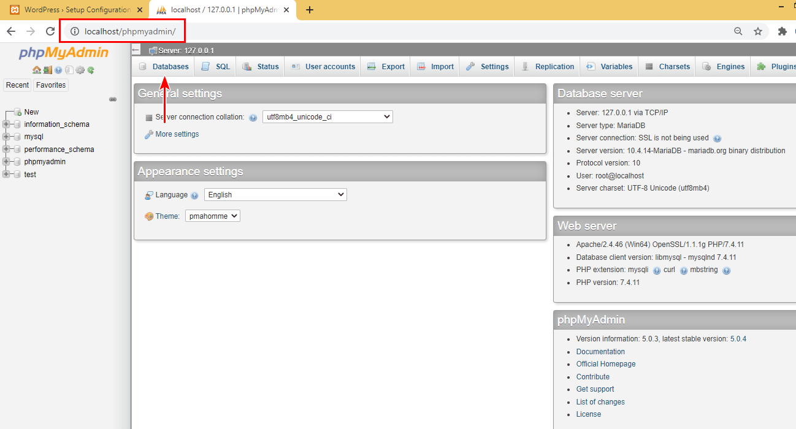The width and height of the screenshot is (796, 429).
Task: Bookmark this page with the star icon
Action: pos(758,31)
